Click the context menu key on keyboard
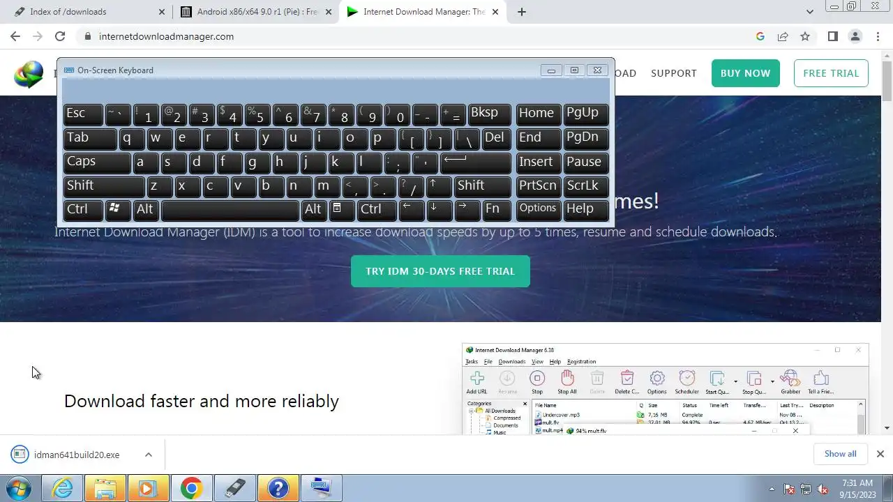 [341, 209]
